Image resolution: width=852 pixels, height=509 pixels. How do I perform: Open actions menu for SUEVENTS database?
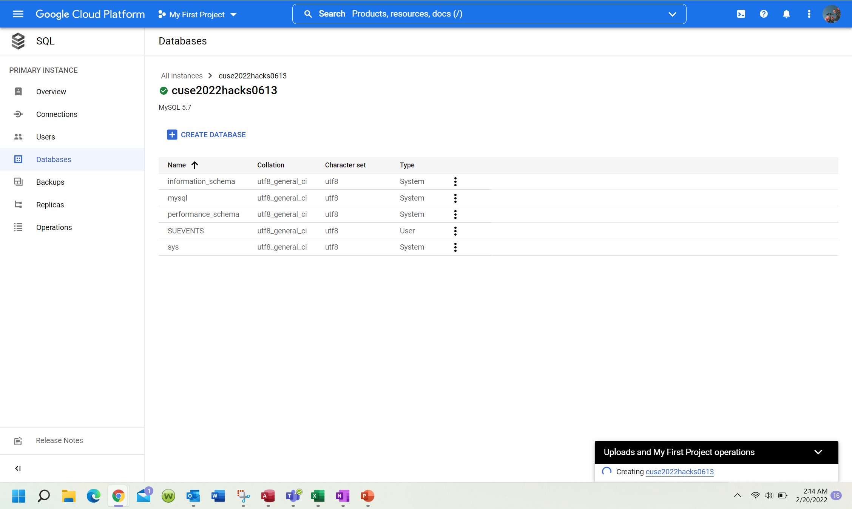pyautogui.click(x=455, y=231)
